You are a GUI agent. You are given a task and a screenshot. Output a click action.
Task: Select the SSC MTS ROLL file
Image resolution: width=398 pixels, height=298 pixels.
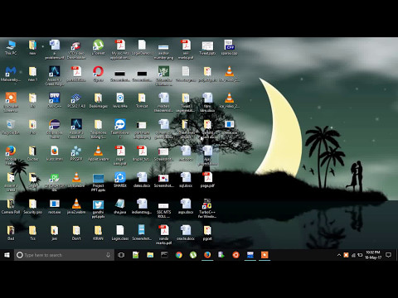click(163, 210)
